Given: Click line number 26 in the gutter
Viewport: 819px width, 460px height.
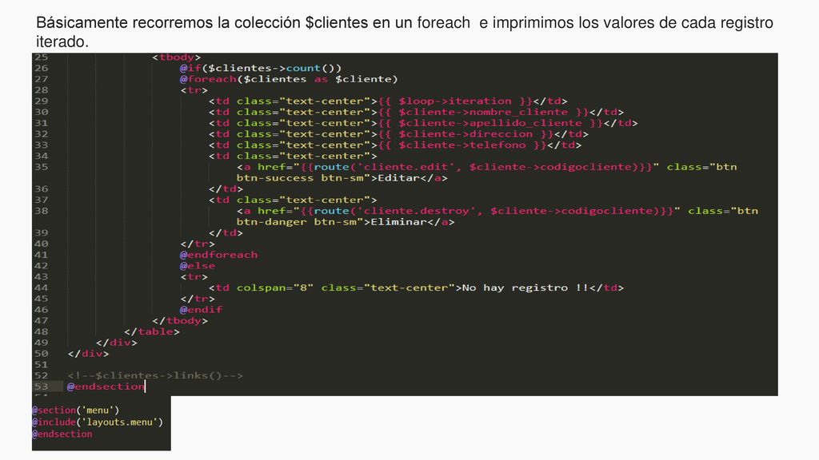Looking at the screenshot, I should point(42,68).
